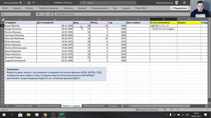Screen dimensions: 211x118
Task: Click the Search box in title bar
Action: point(108,3)
